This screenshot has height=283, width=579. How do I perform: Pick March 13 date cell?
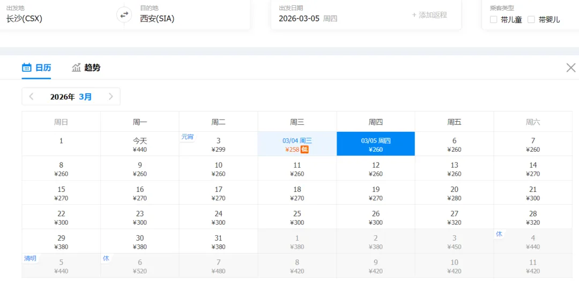point(455,168)
